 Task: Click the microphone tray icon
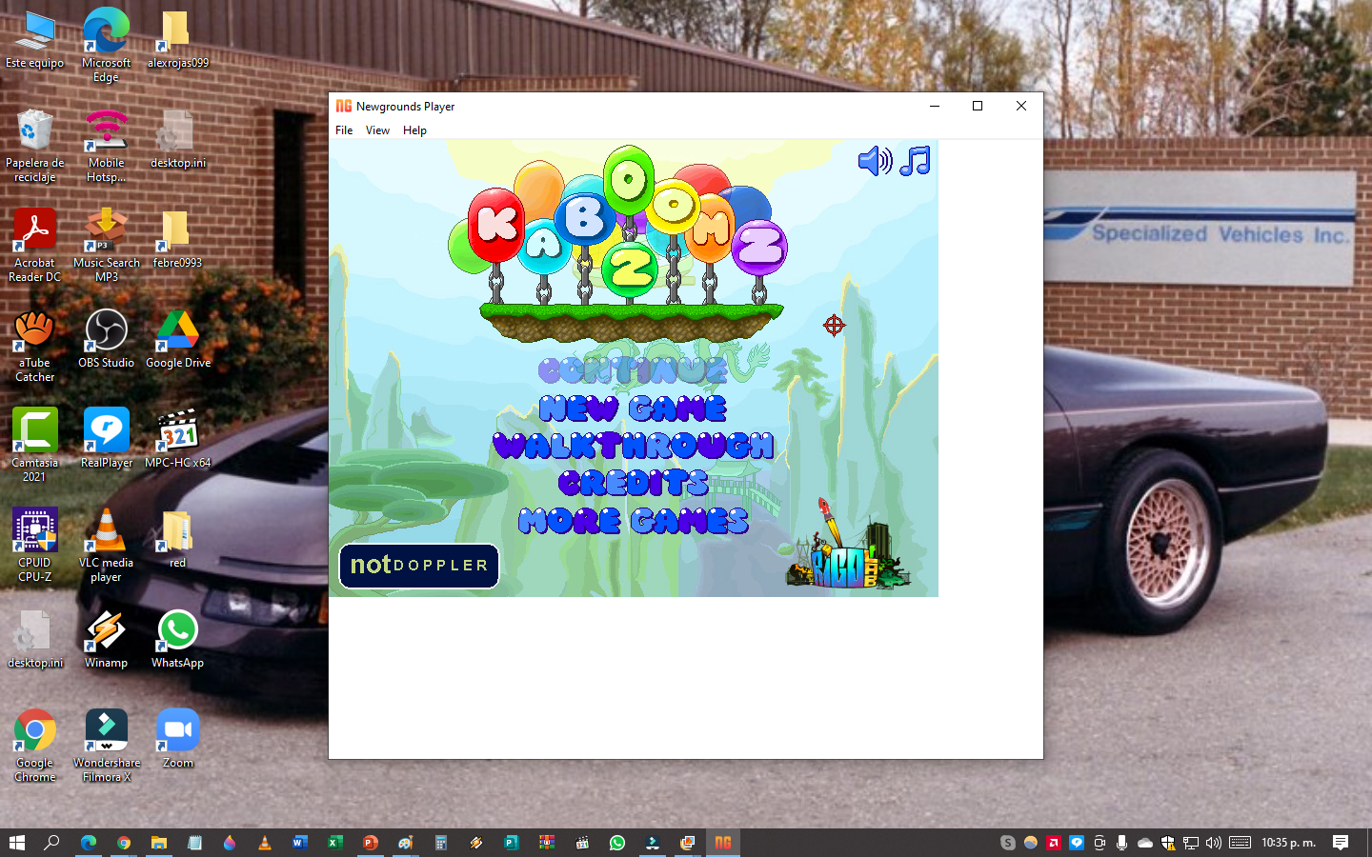coord(1122,843)
